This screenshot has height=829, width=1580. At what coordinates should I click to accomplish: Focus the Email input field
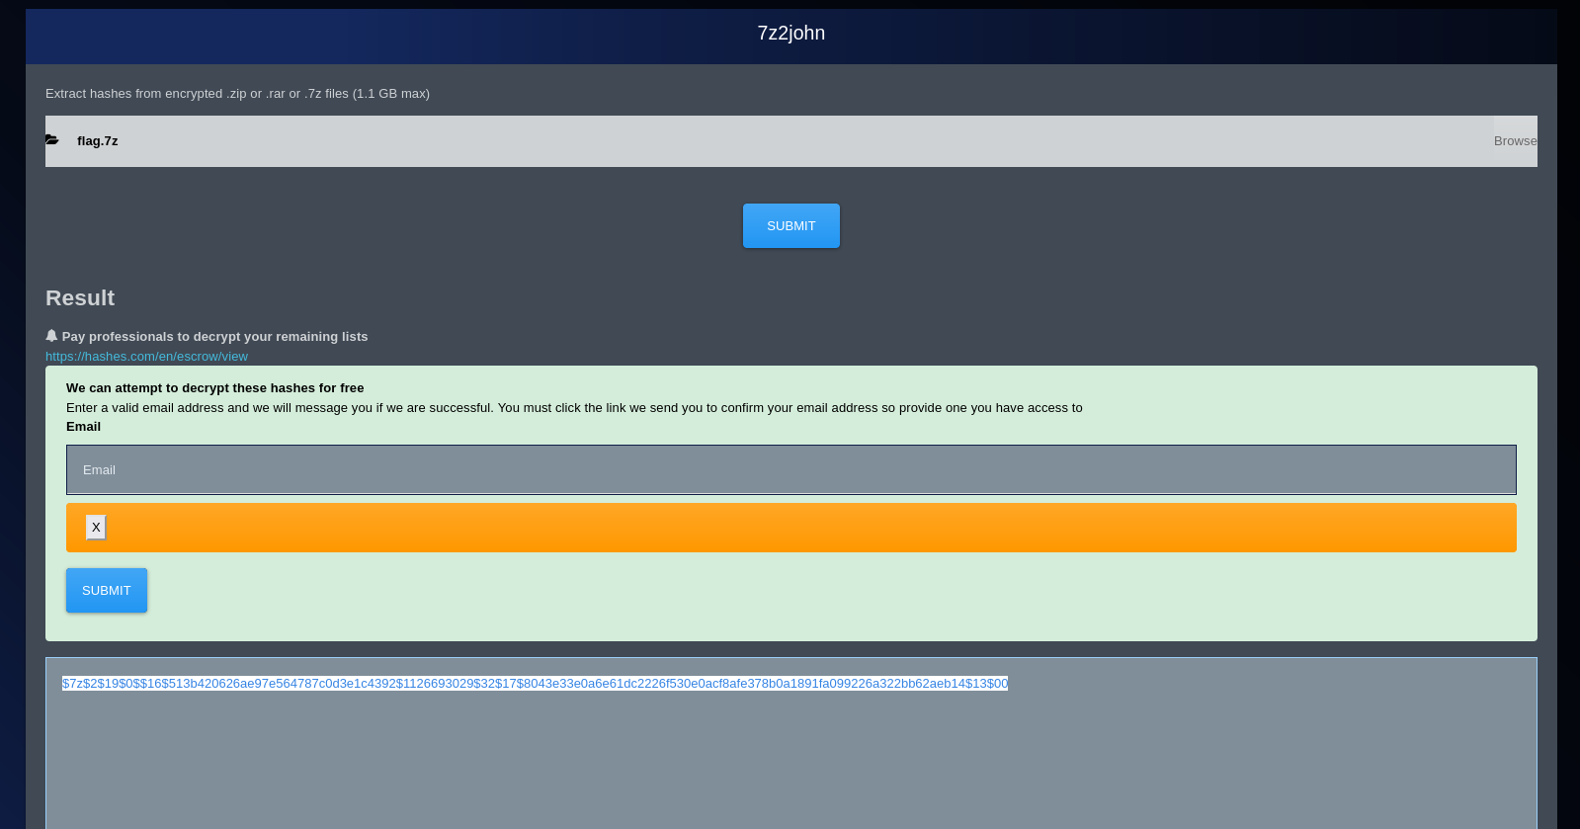click(x=791, y=469)
